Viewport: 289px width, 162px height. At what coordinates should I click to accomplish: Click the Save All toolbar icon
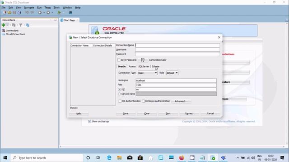coord(19,13)
